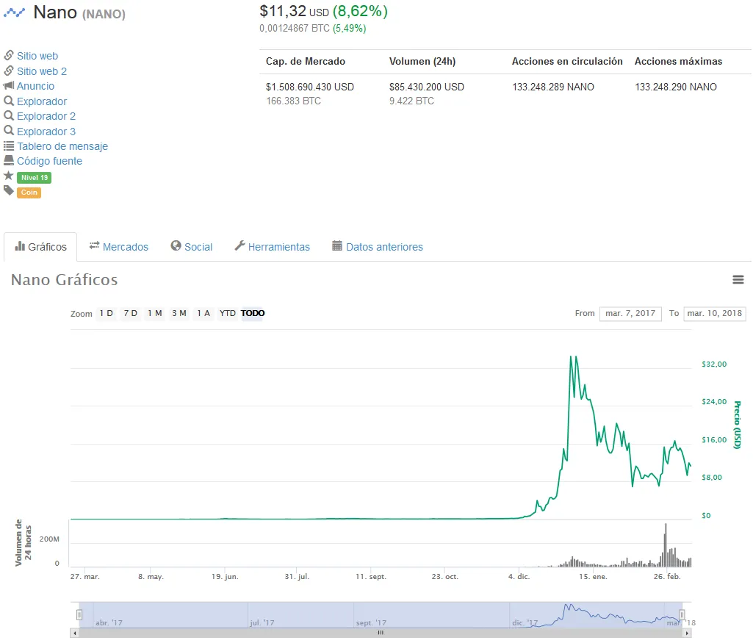
Task: Click the tag icon next to Coin
Action: [9, 191]
